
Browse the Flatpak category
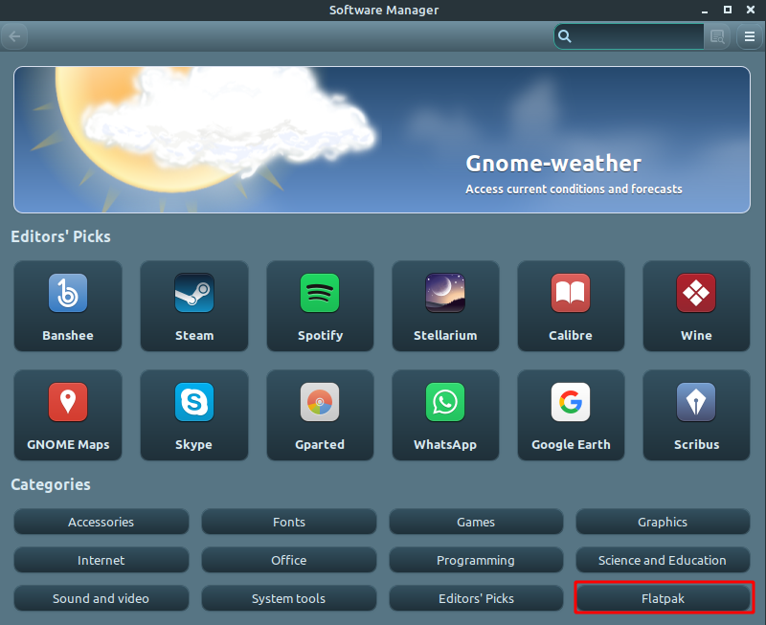click(x=663, y=597)
